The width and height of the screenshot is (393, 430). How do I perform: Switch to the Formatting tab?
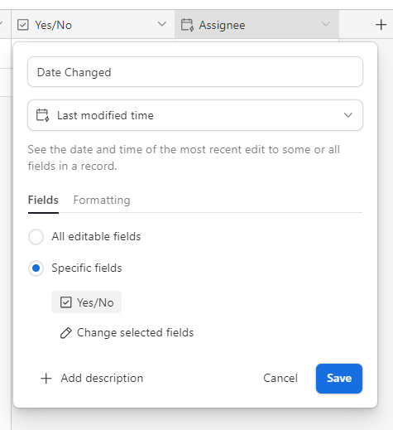102,200
